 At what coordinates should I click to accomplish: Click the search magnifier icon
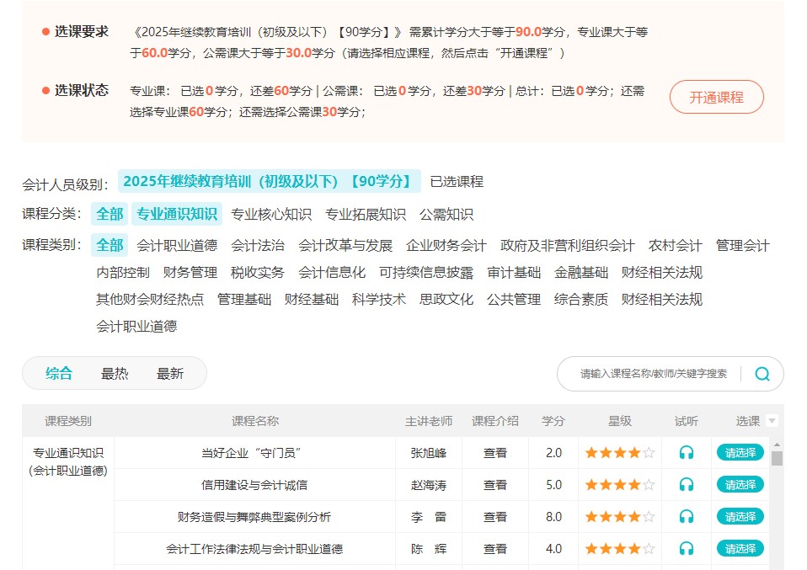[x=761, y=373]
